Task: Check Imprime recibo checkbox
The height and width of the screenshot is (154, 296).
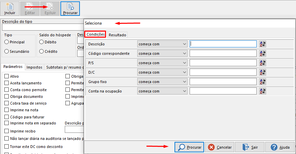Action: (7, 131)
